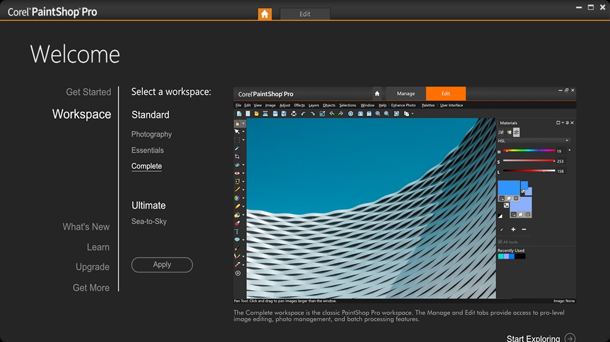Select the Complete workspace option

(146, 166)
